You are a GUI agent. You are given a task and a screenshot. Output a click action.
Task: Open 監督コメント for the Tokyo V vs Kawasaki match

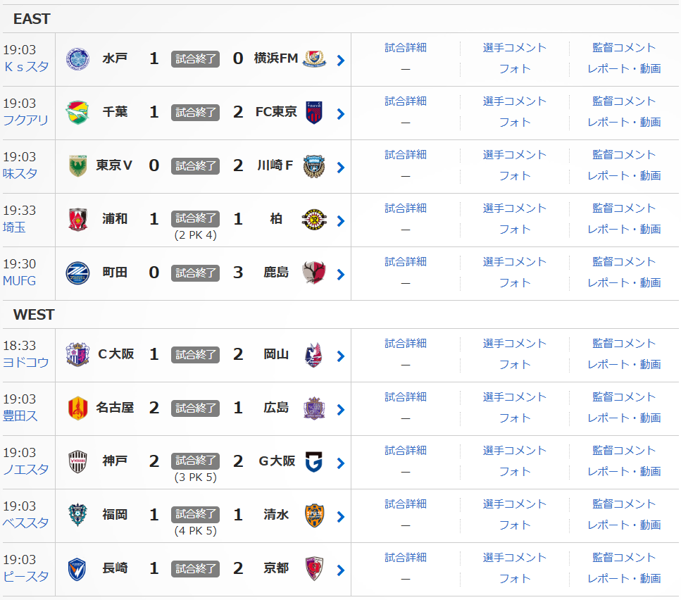point(624,154)
